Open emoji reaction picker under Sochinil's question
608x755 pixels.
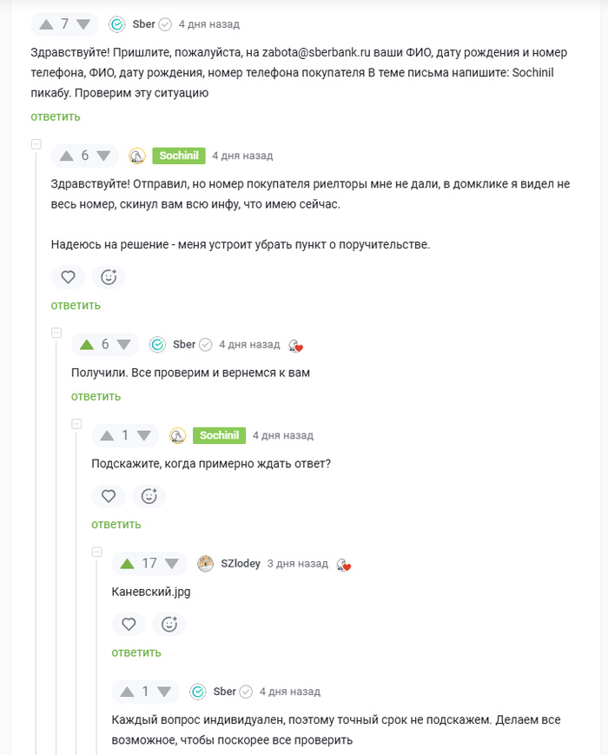coord(149,496)
